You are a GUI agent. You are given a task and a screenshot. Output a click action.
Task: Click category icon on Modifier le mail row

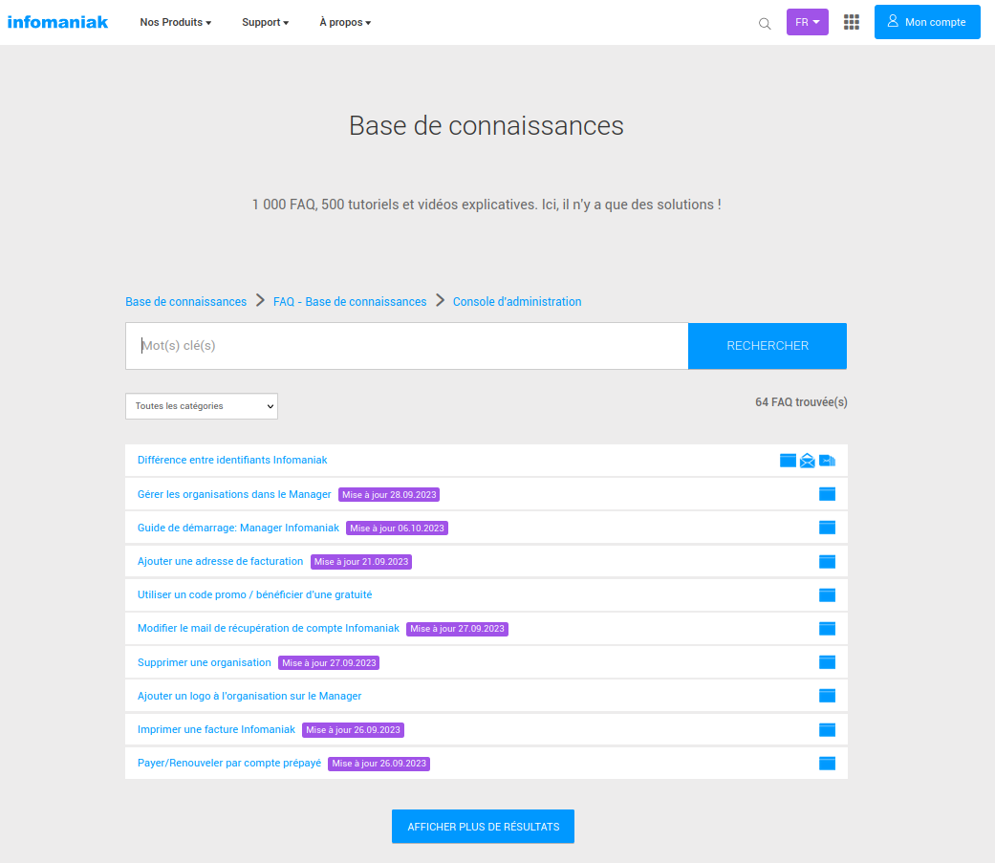click(827, 629)
